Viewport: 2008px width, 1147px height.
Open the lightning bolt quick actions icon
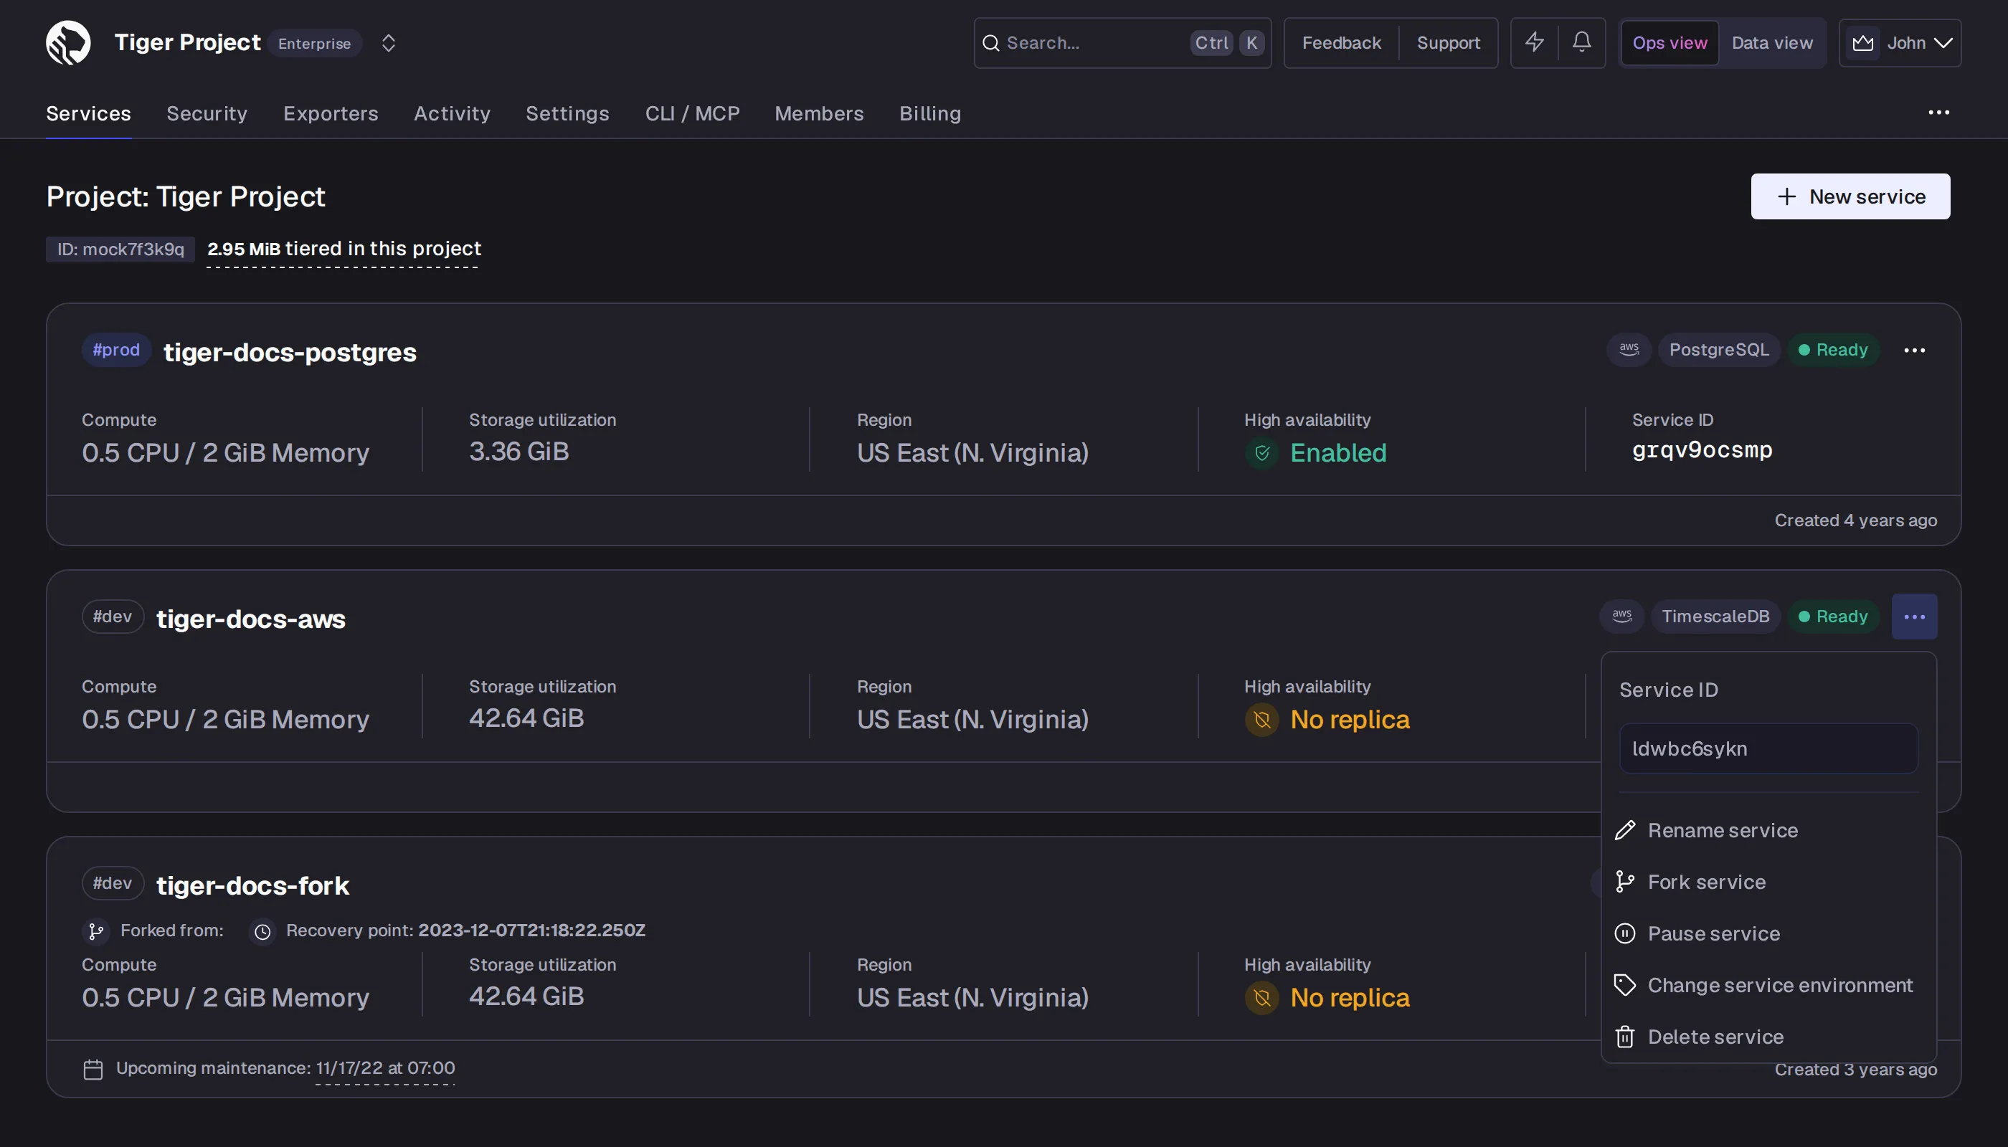pos(1533,42)
